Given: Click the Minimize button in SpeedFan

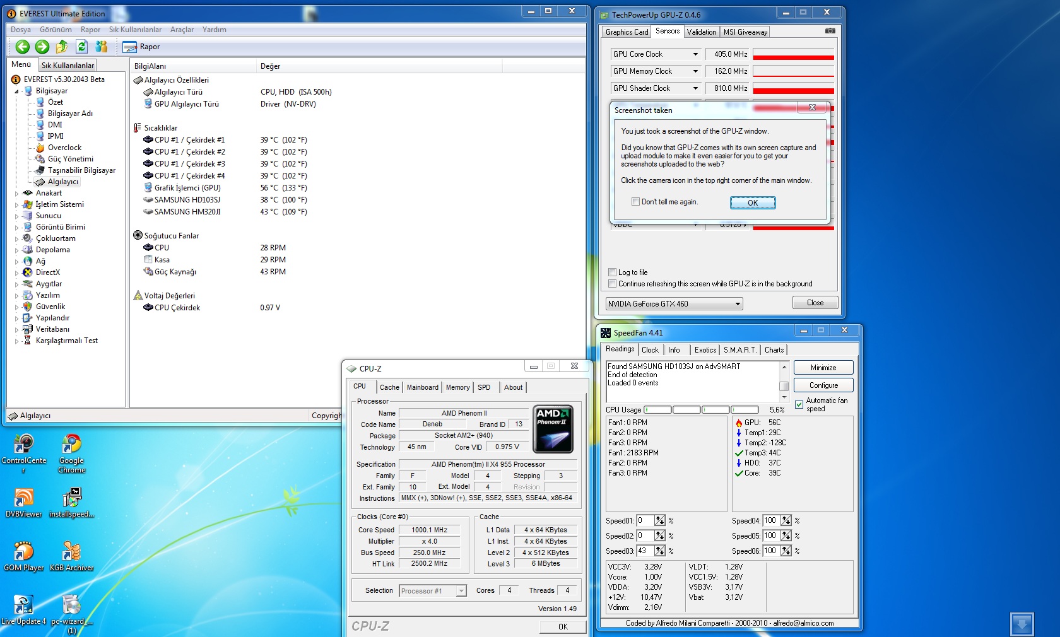Looking at the screenshot, I should [x=823, y=368].
